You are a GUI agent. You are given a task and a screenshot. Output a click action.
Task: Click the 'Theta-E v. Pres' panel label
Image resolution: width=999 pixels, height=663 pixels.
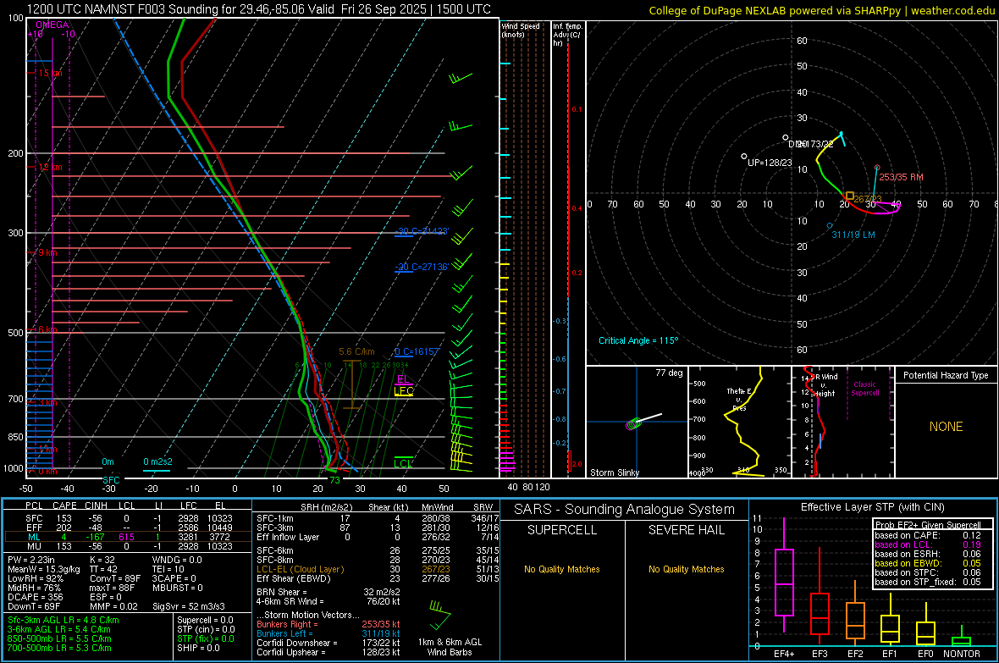(739, 399)
